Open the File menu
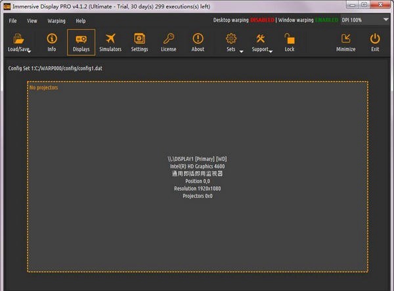The image size is (394, 291). point(13,21)
